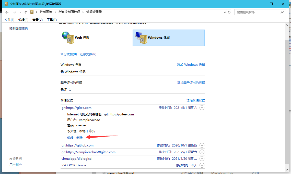Expand the git:https://github.com credential
Viewport: 291px width, 174px height.
[x=202, y=145]
